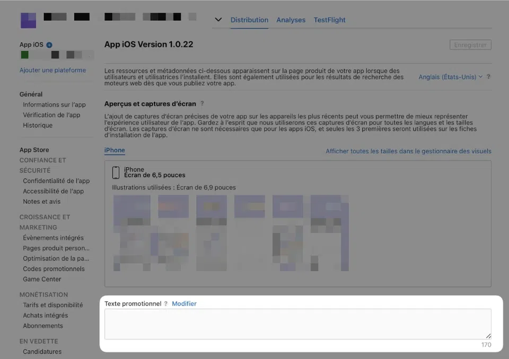
Task: Click the Écran de 6,5 pouces label
Action: pyautogui.click(x=154, y=175)
